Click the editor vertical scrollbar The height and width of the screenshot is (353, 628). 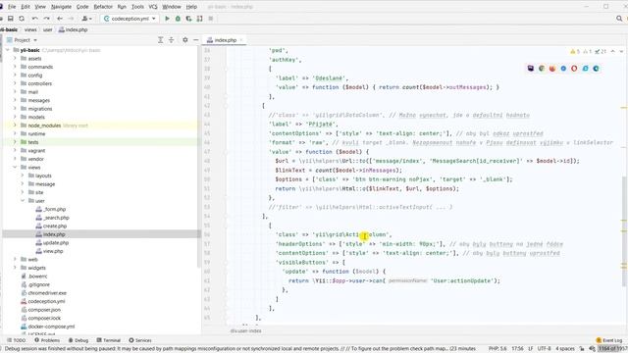(x=625, y=230)
